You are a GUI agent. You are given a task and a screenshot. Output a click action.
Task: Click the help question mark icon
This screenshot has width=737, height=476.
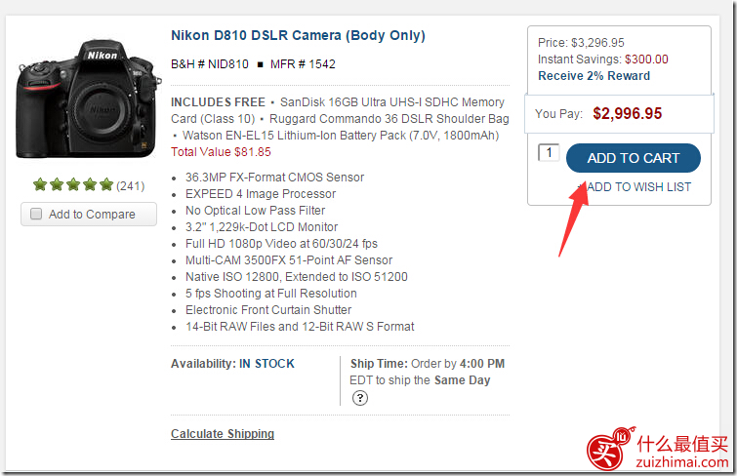click(x=360, y=398)
